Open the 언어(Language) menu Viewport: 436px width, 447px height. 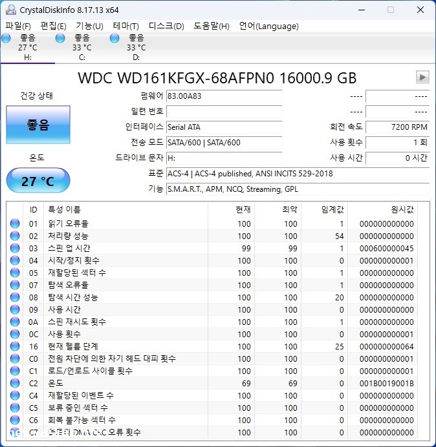pos(268,26)
